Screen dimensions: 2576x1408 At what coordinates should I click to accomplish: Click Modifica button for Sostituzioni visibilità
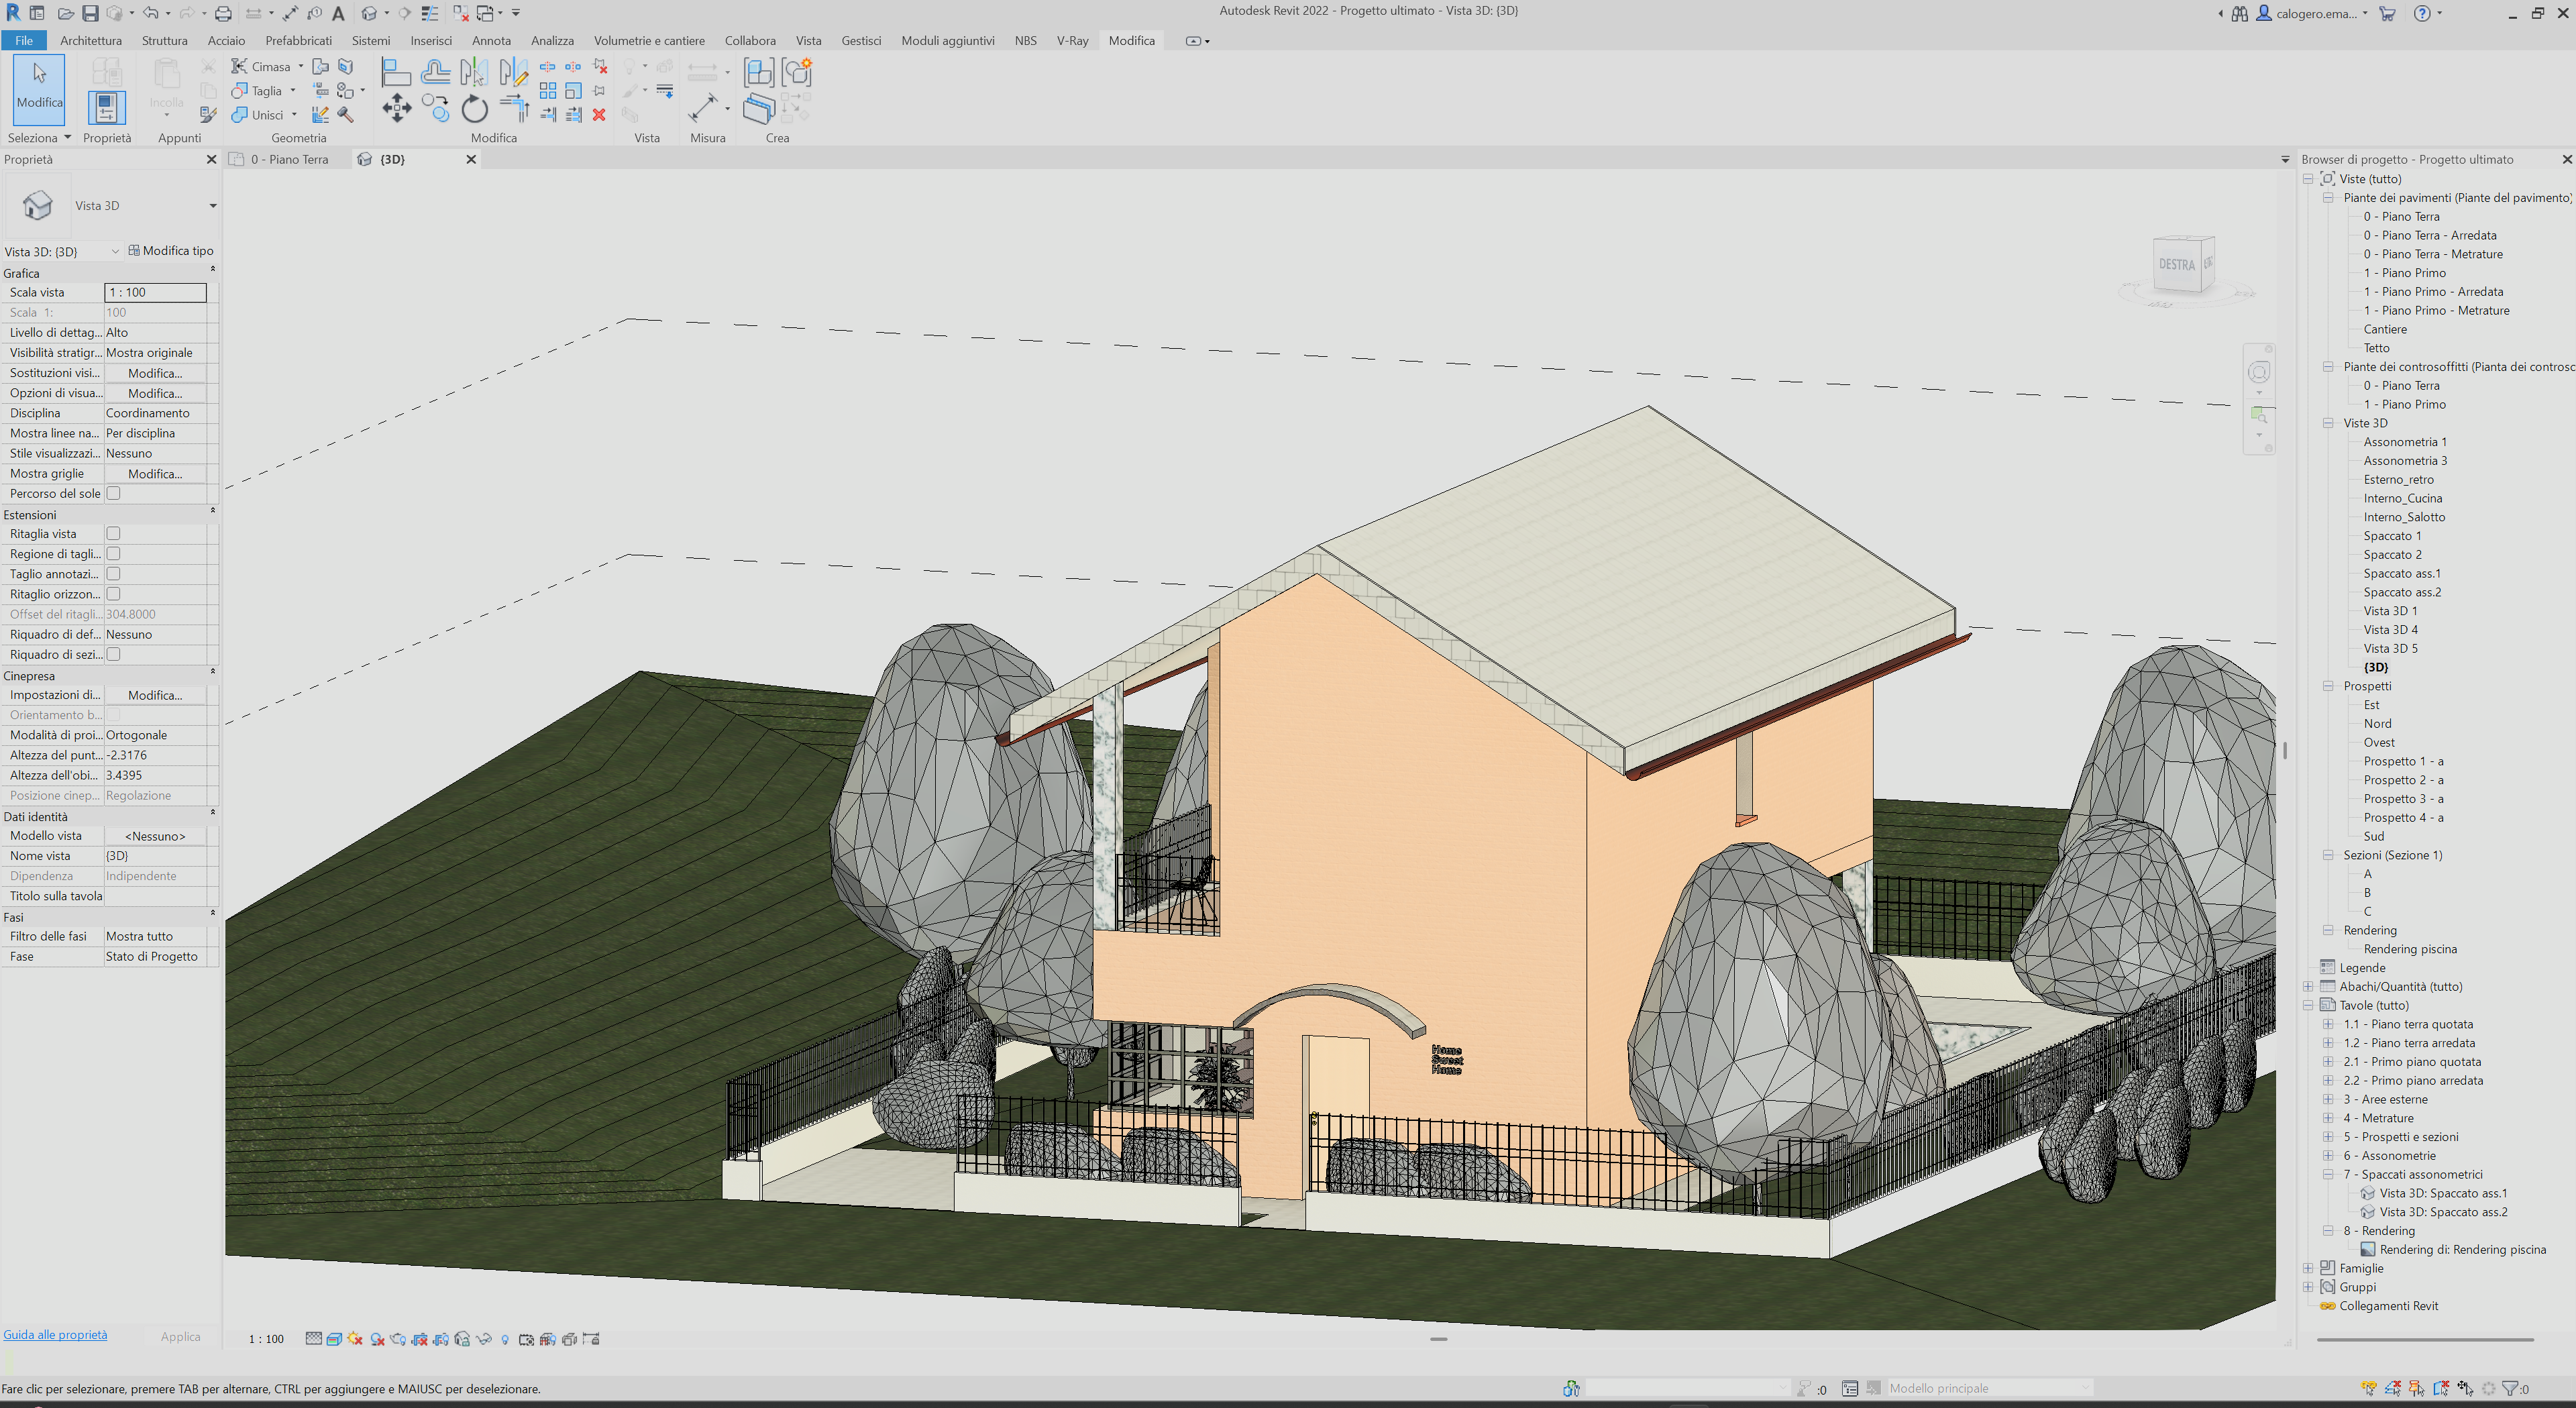pyautogui.click(x=155, y=373)
